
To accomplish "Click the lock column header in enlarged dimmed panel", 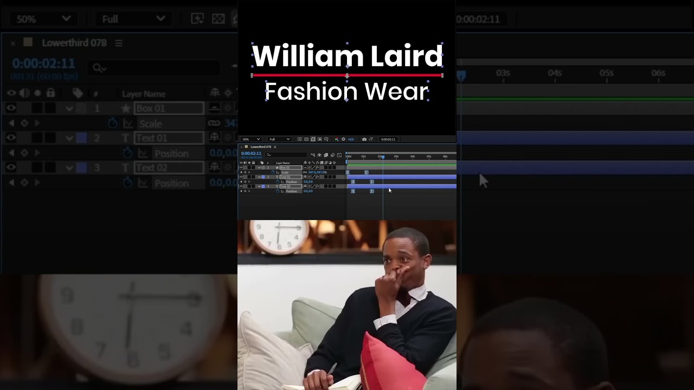I will [50, 94].
